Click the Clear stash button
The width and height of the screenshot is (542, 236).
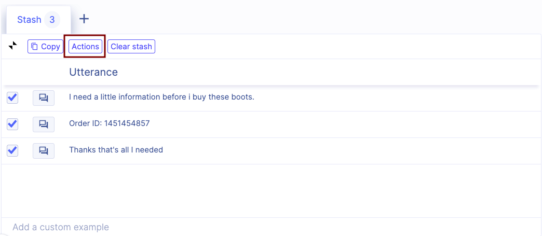pyautogui.click(x=131, y=47)
